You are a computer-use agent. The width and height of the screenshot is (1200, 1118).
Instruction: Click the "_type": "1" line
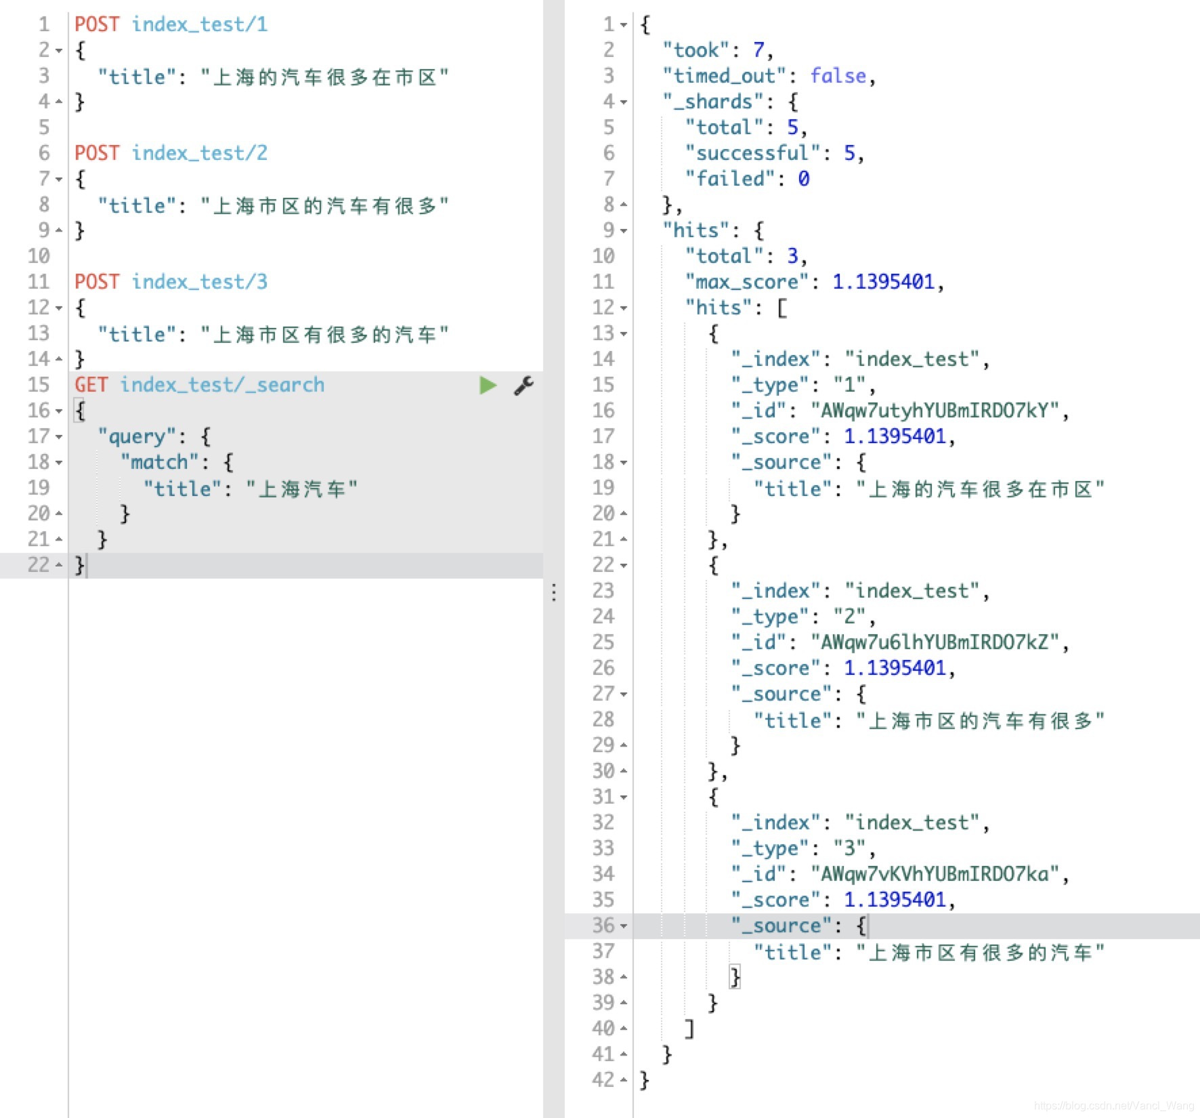(803, 385)
